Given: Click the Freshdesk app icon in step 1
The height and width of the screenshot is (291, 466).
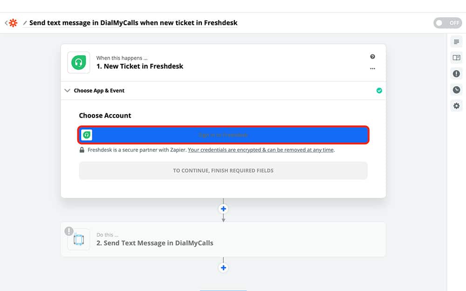Looking at the screenshot, I should tap(79, 63).
